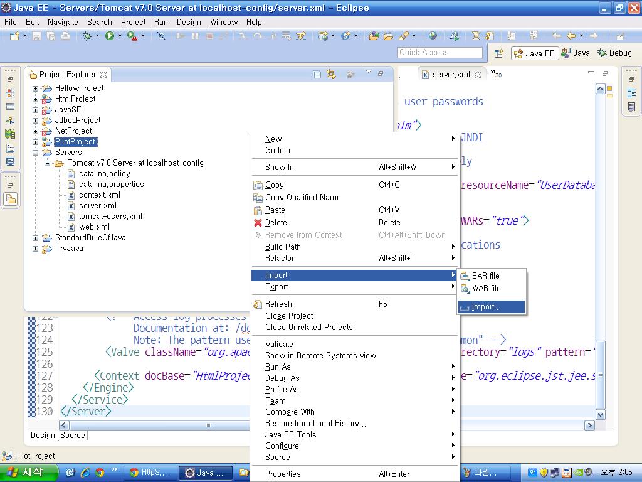Choose WAR file in Import submenu

pyautogui.click(x=492, y=289)
